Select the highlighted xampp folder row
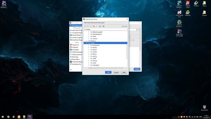This screenshot has width=211, height=119. coord(105,43)
